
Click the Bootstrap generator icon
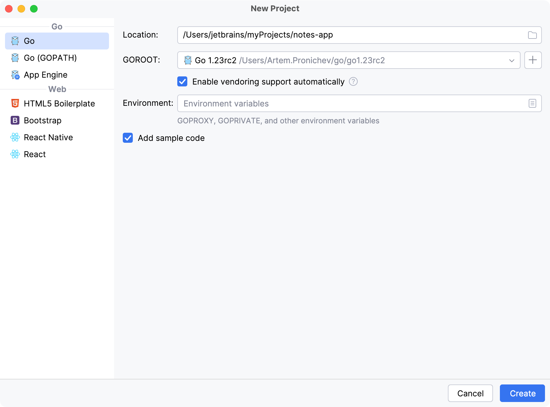tap(15, 120)
